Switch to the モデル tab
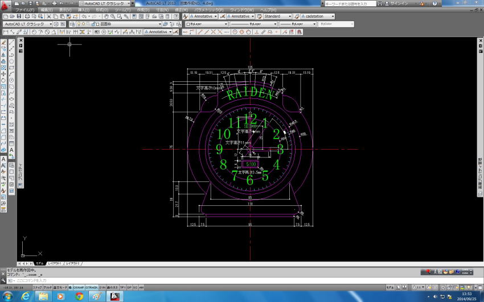The width and height of the screenshot is (484, 302). point(39,264)
